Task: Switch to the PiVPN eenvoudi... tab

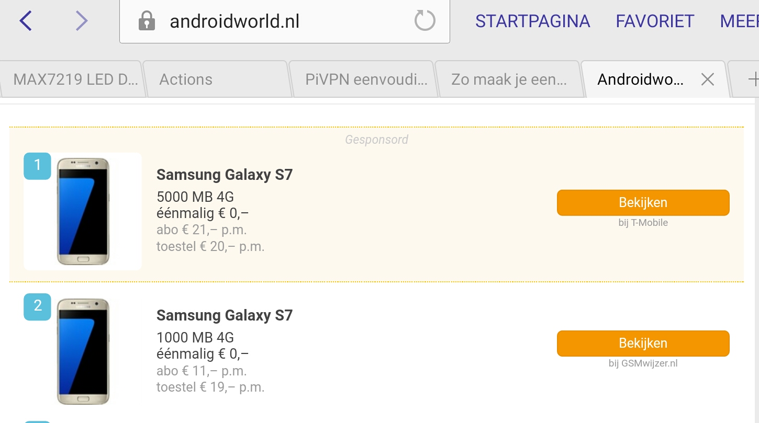Action: click(366, 79)
